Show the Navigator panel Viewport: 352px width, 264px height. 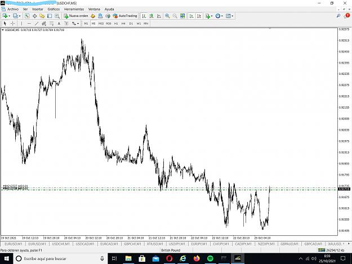coord(42,16)
